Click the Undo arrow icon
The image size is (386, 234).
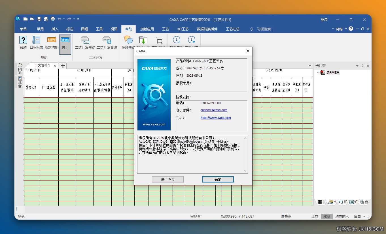pos(60,19)
